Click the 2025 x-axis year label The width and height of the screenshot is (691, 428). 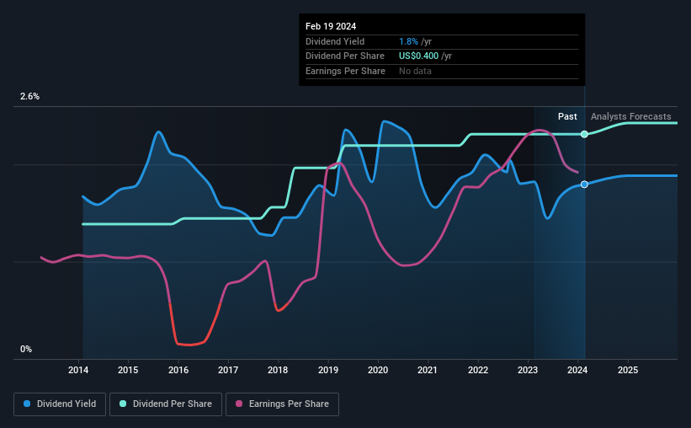pos(628,370)
